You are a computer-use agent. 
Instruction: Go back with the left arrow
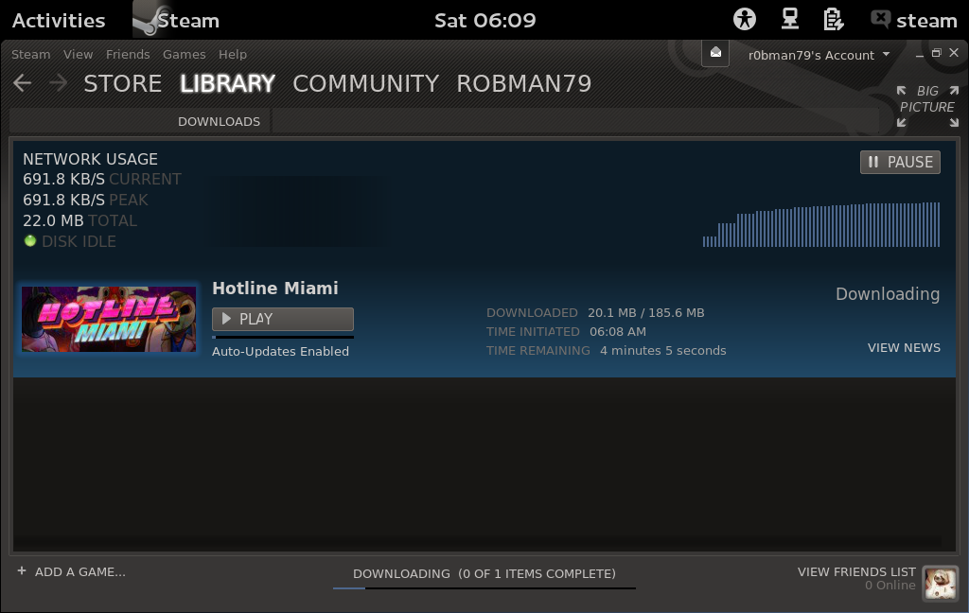click(23, 83)
